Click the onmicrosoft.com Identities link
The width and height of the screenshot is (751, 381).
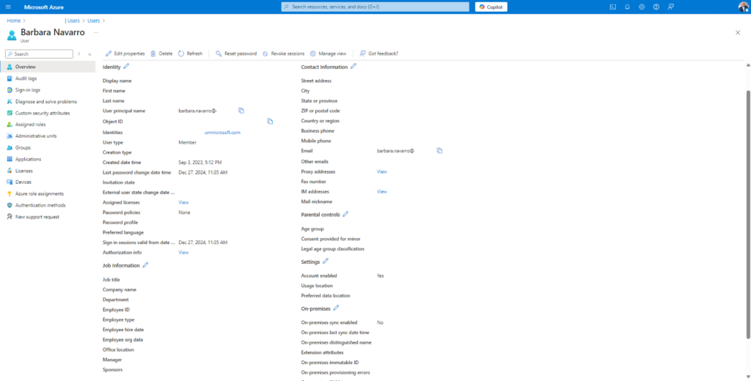pos(222,133)
